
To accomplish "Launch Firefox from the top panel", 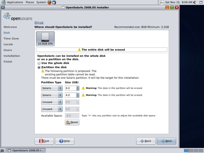I will click(x=49, y=2).
